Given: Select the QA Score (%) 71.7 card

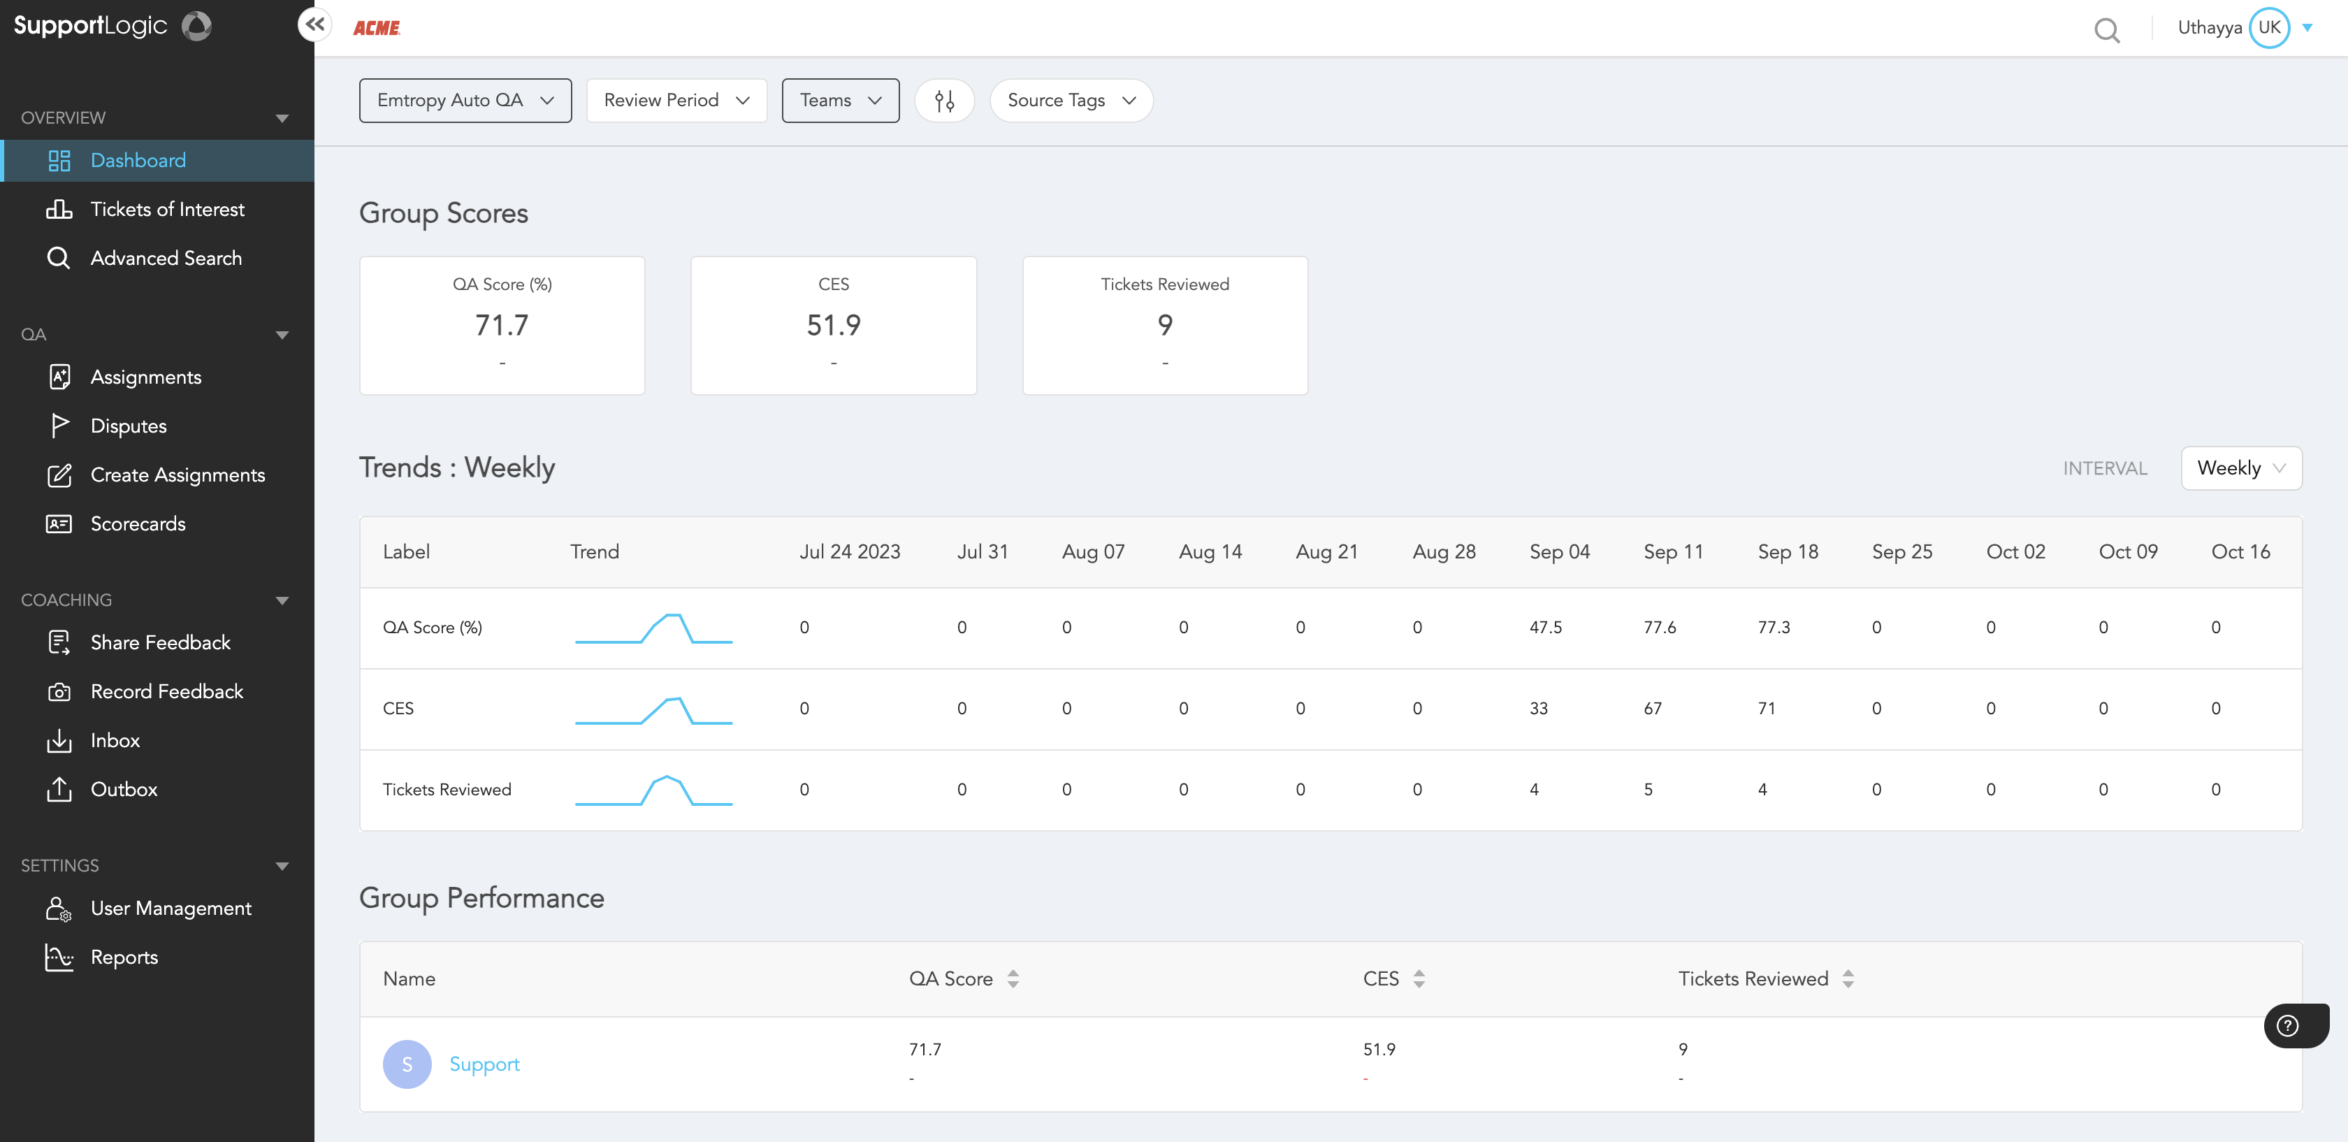Looking at the screenshot, I should pos(502,326).
